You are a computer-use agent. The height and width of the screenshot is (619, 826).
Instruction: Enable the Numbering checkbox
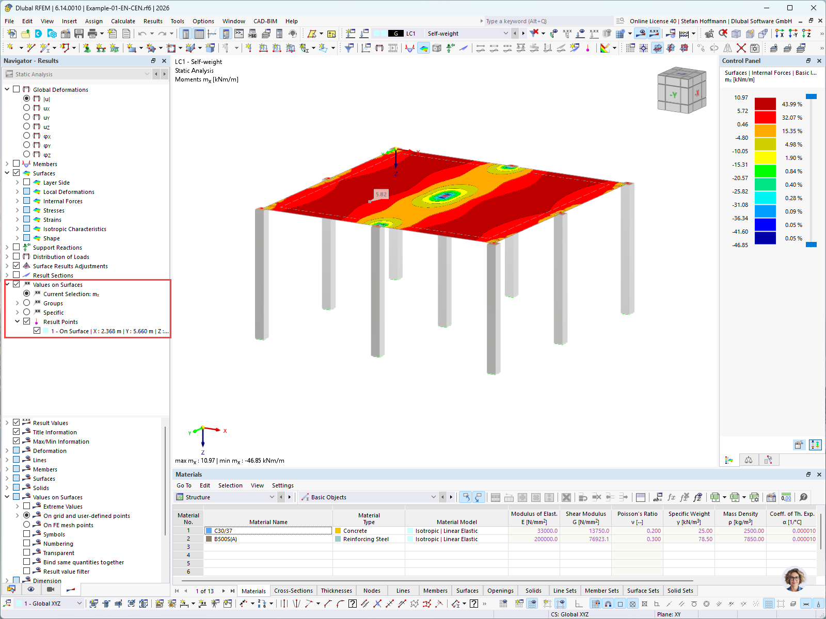pos(27,543)
